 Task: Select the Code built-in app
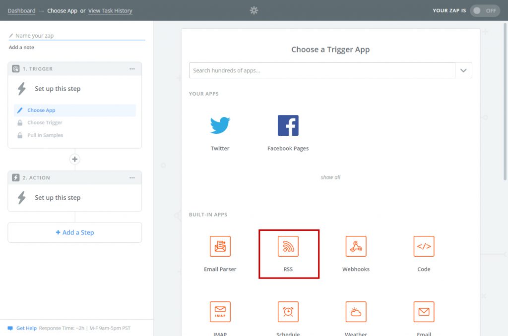pos(424,246)
